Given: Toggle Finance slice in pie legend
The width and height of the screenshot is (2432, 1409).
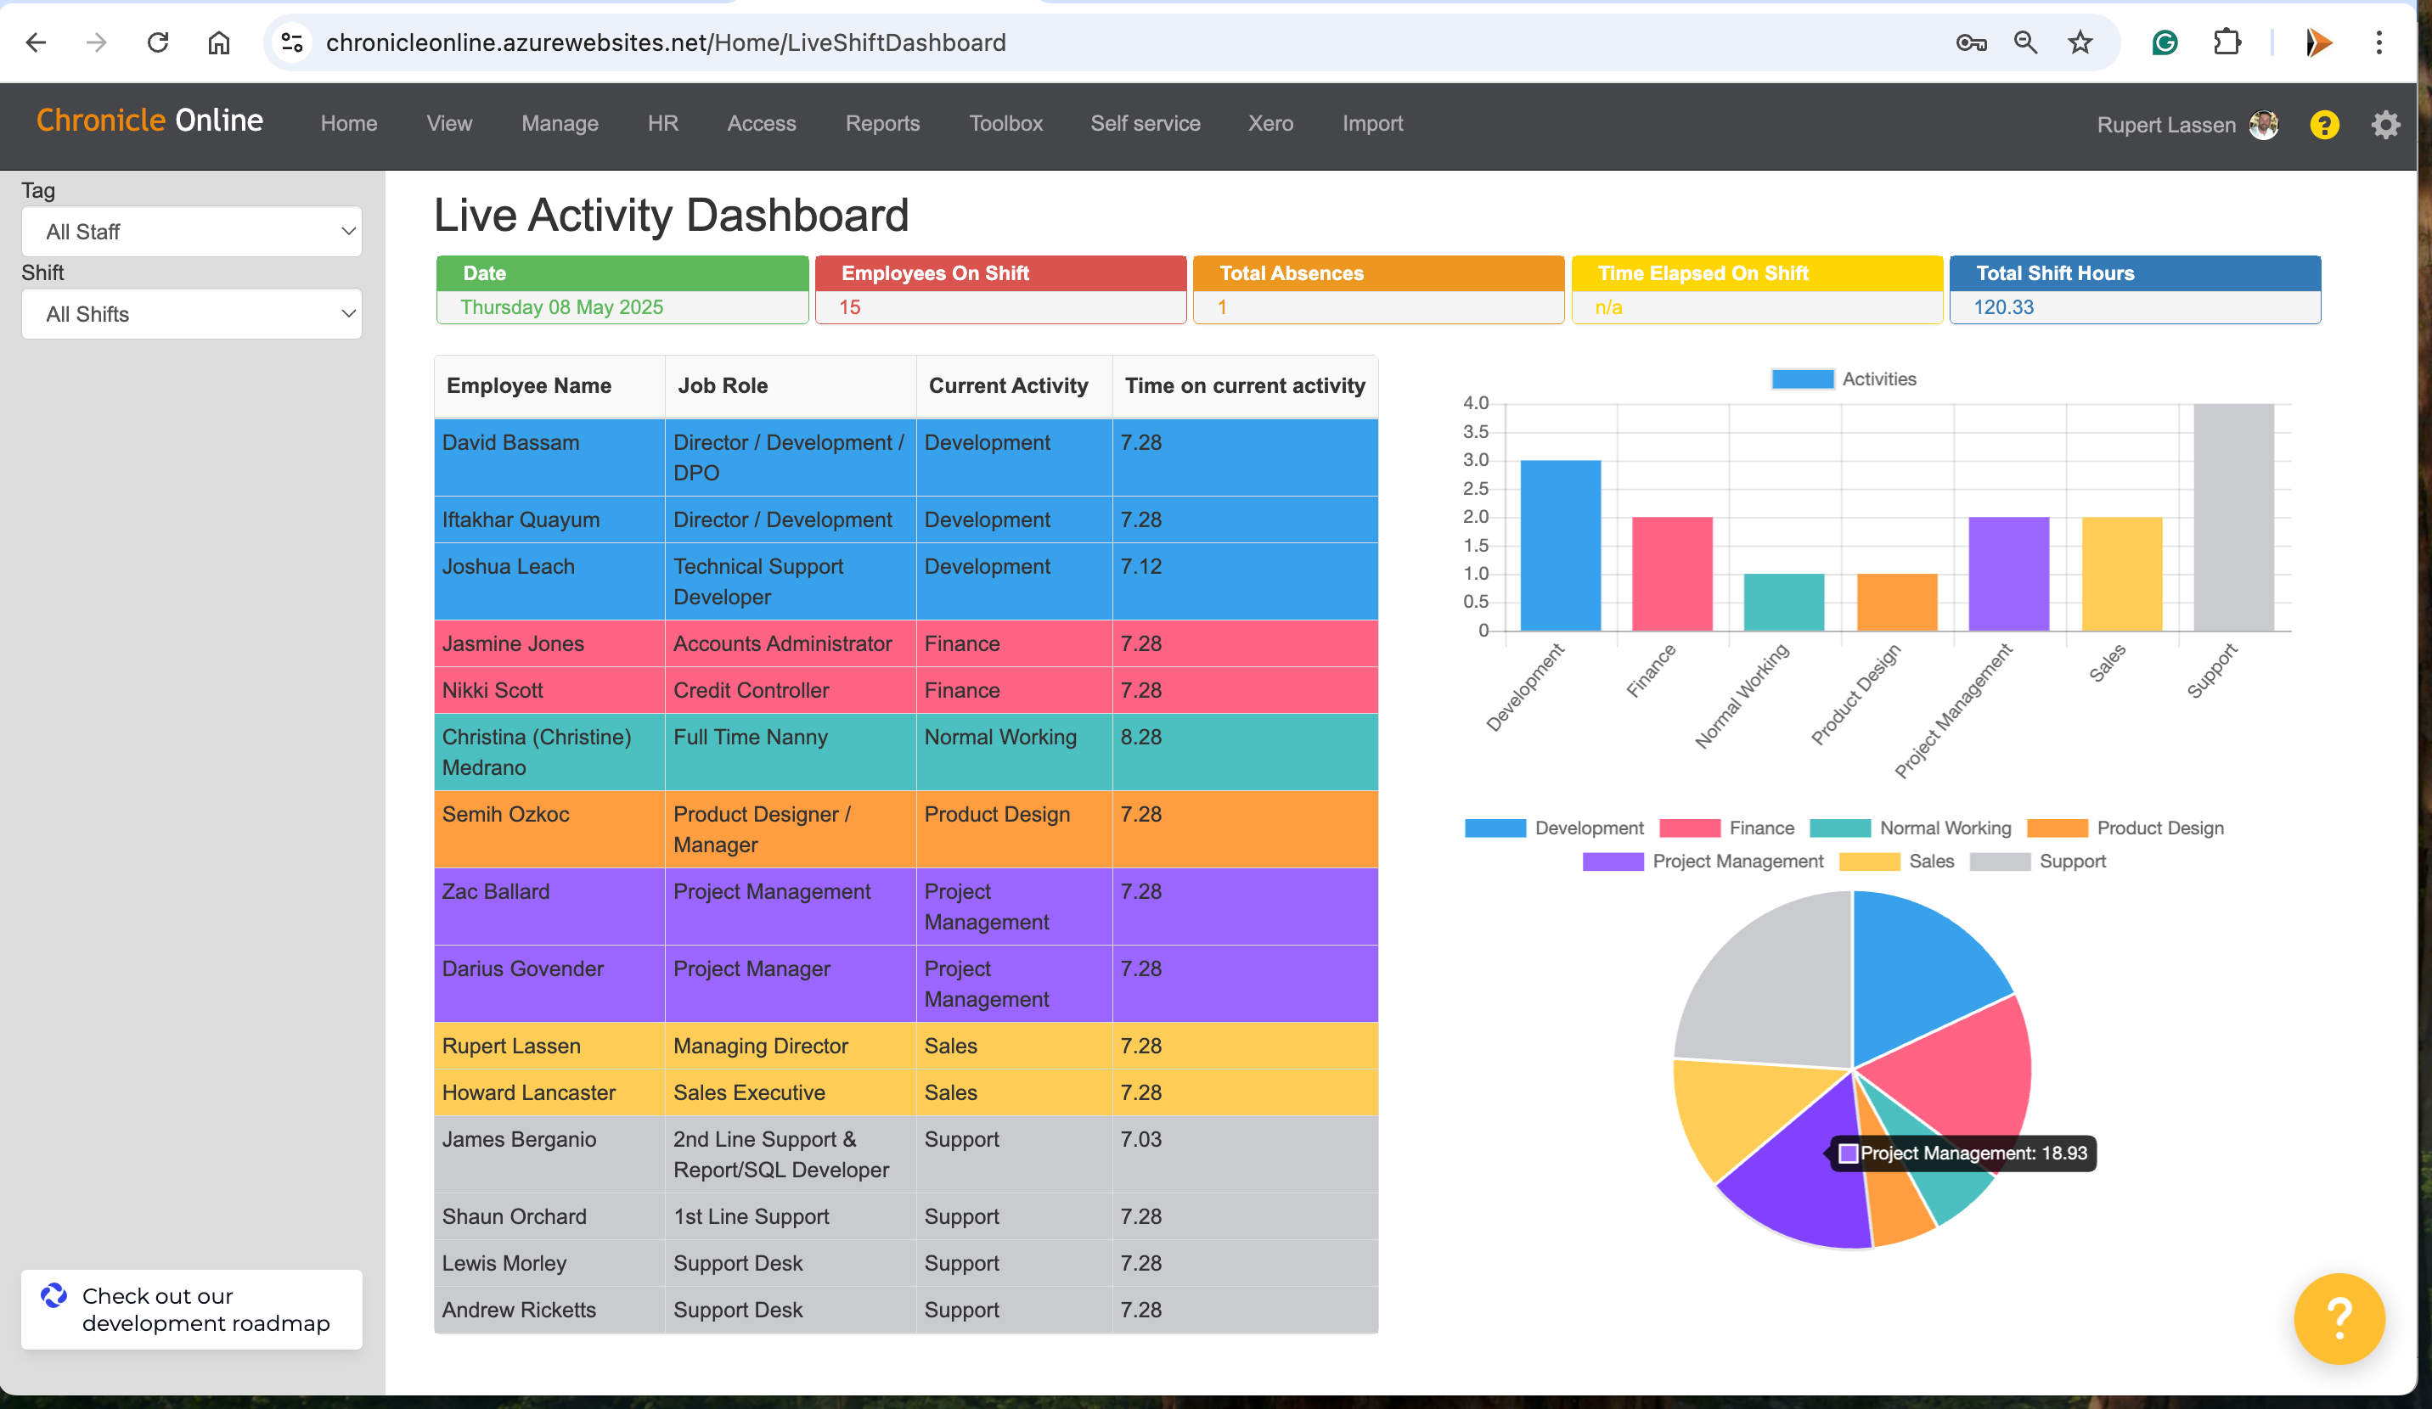Looking at the screenshot, I should point(1725,828).
